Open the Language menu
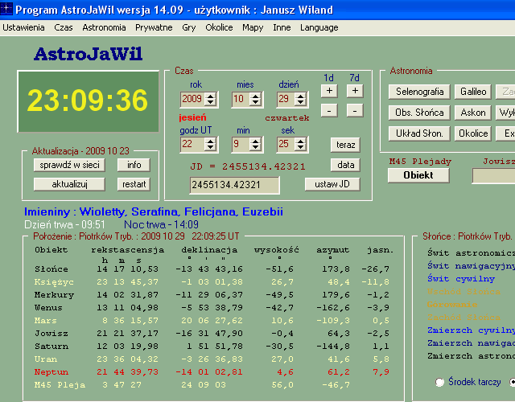Viewport: 515px width, 402px height. click(319, 27)
